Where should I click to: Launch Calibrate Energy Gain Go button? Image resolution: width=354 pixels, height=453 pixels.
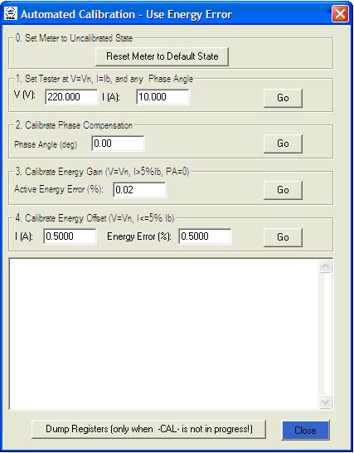(x=283, y=190)
